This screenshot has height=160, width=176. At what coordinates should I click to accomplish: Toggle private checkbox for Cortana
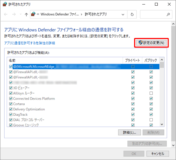point(133,104)
